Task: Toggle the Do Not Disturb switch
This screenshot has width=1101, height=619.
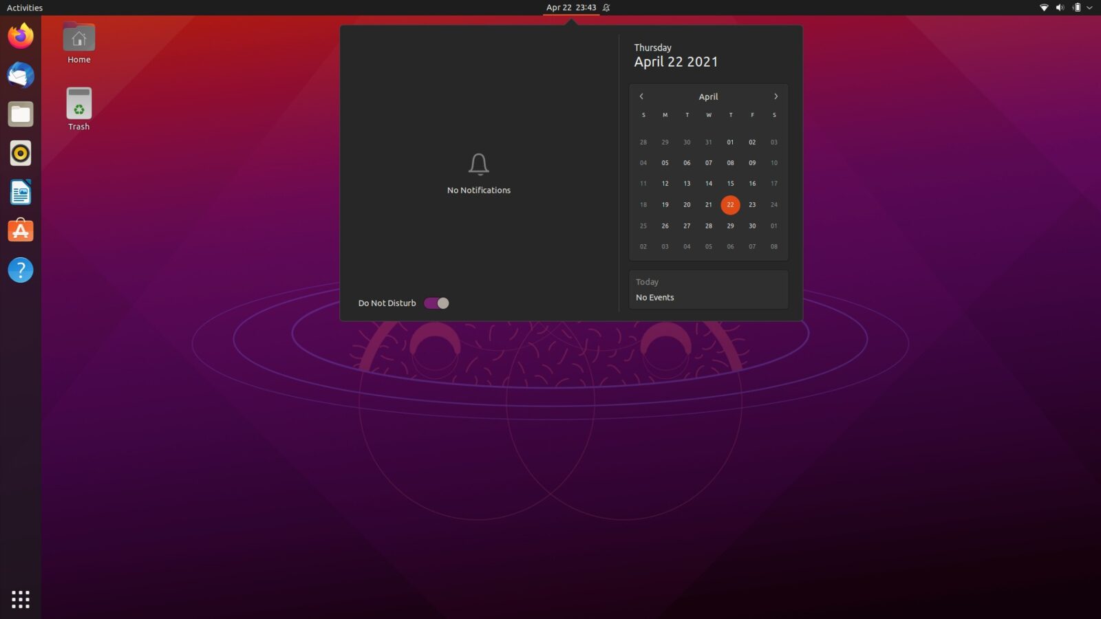Action: click(436, 303)
